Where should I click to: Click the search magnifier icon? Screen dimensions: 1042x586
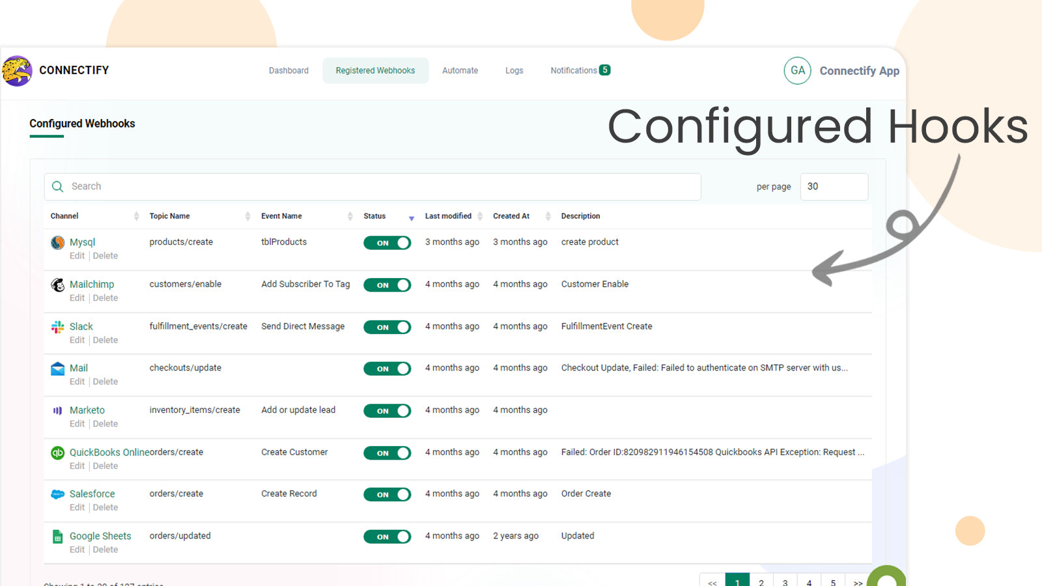(58, 187)
